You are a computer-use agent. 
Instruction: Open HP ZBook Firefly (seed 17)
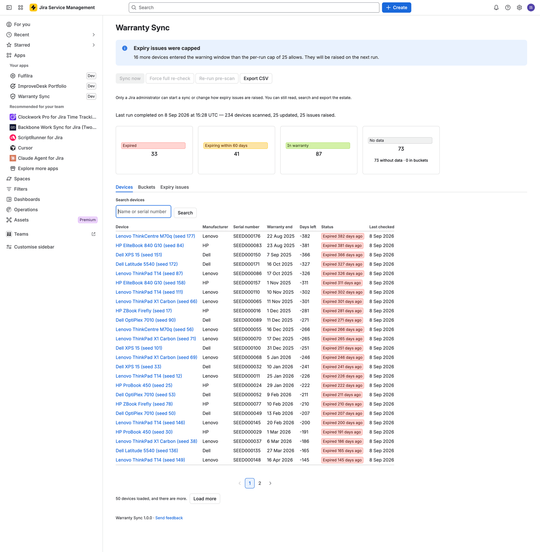[x=144, y=311]
